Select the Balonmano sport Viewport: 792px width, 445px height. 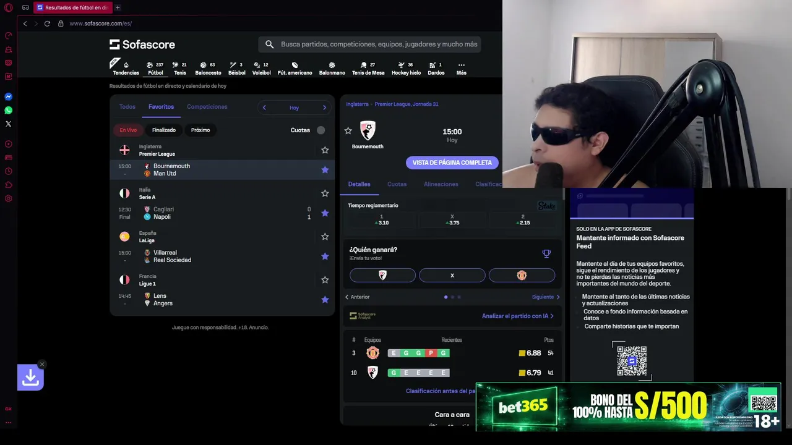point(332,68)
